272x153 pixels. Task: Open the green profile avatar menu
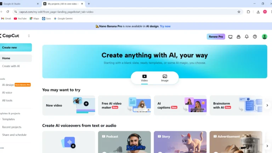[x=264, y=36]
